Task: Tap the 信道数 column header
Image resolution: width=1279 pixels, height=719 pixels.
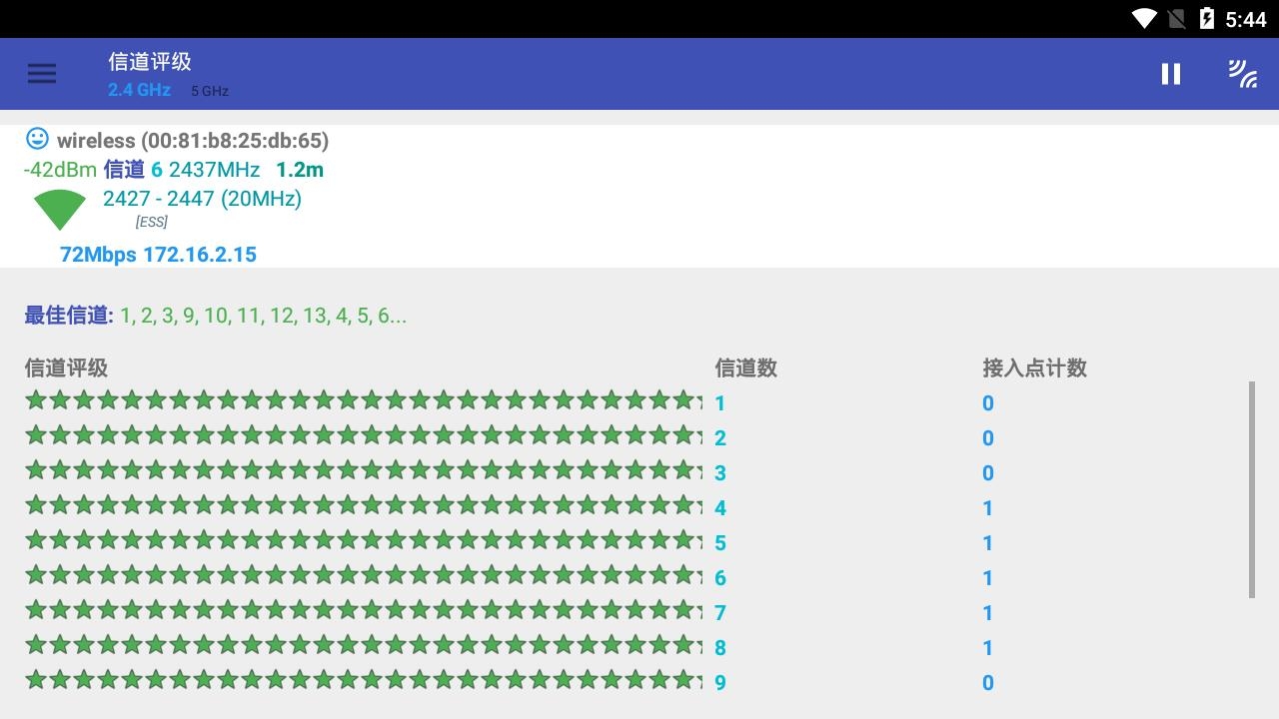Action: coord(746,368)
